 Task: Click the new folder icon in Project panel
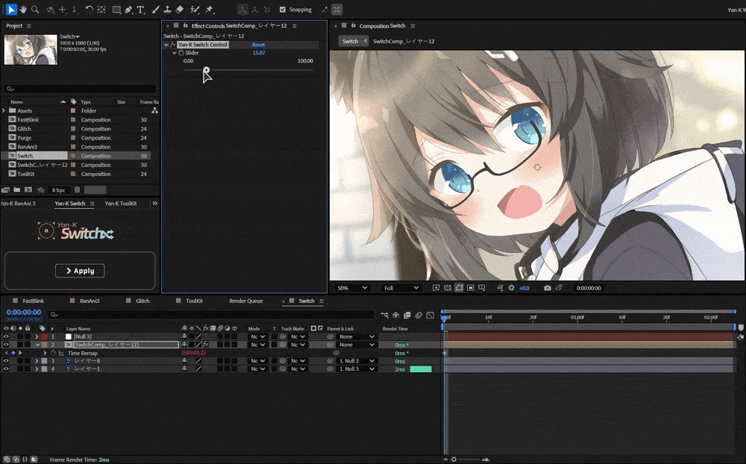(x=16, y=189)
